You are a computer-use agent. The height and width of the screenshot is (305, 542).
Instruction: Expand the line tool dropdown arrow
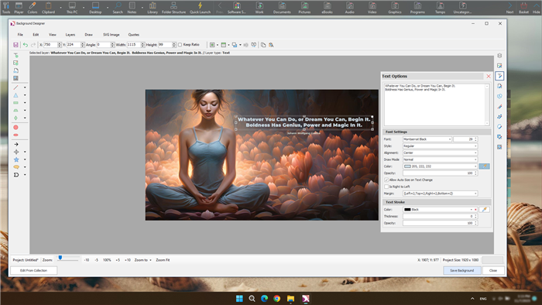coord(25,87)
